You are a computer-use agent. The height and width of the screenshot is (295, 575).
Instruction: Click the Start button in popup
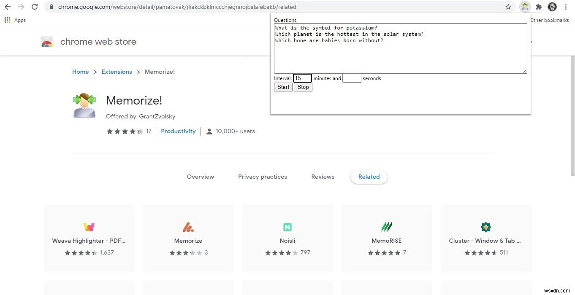tap(283, 87)
